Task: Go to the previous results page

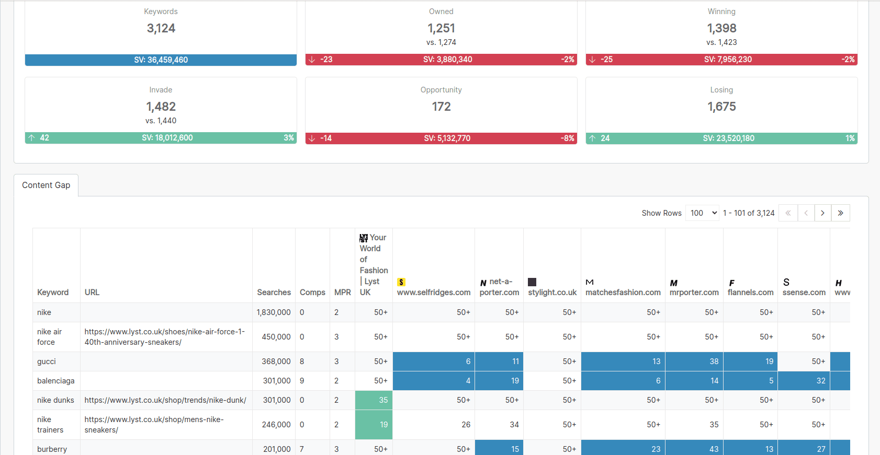Action: 806,213
